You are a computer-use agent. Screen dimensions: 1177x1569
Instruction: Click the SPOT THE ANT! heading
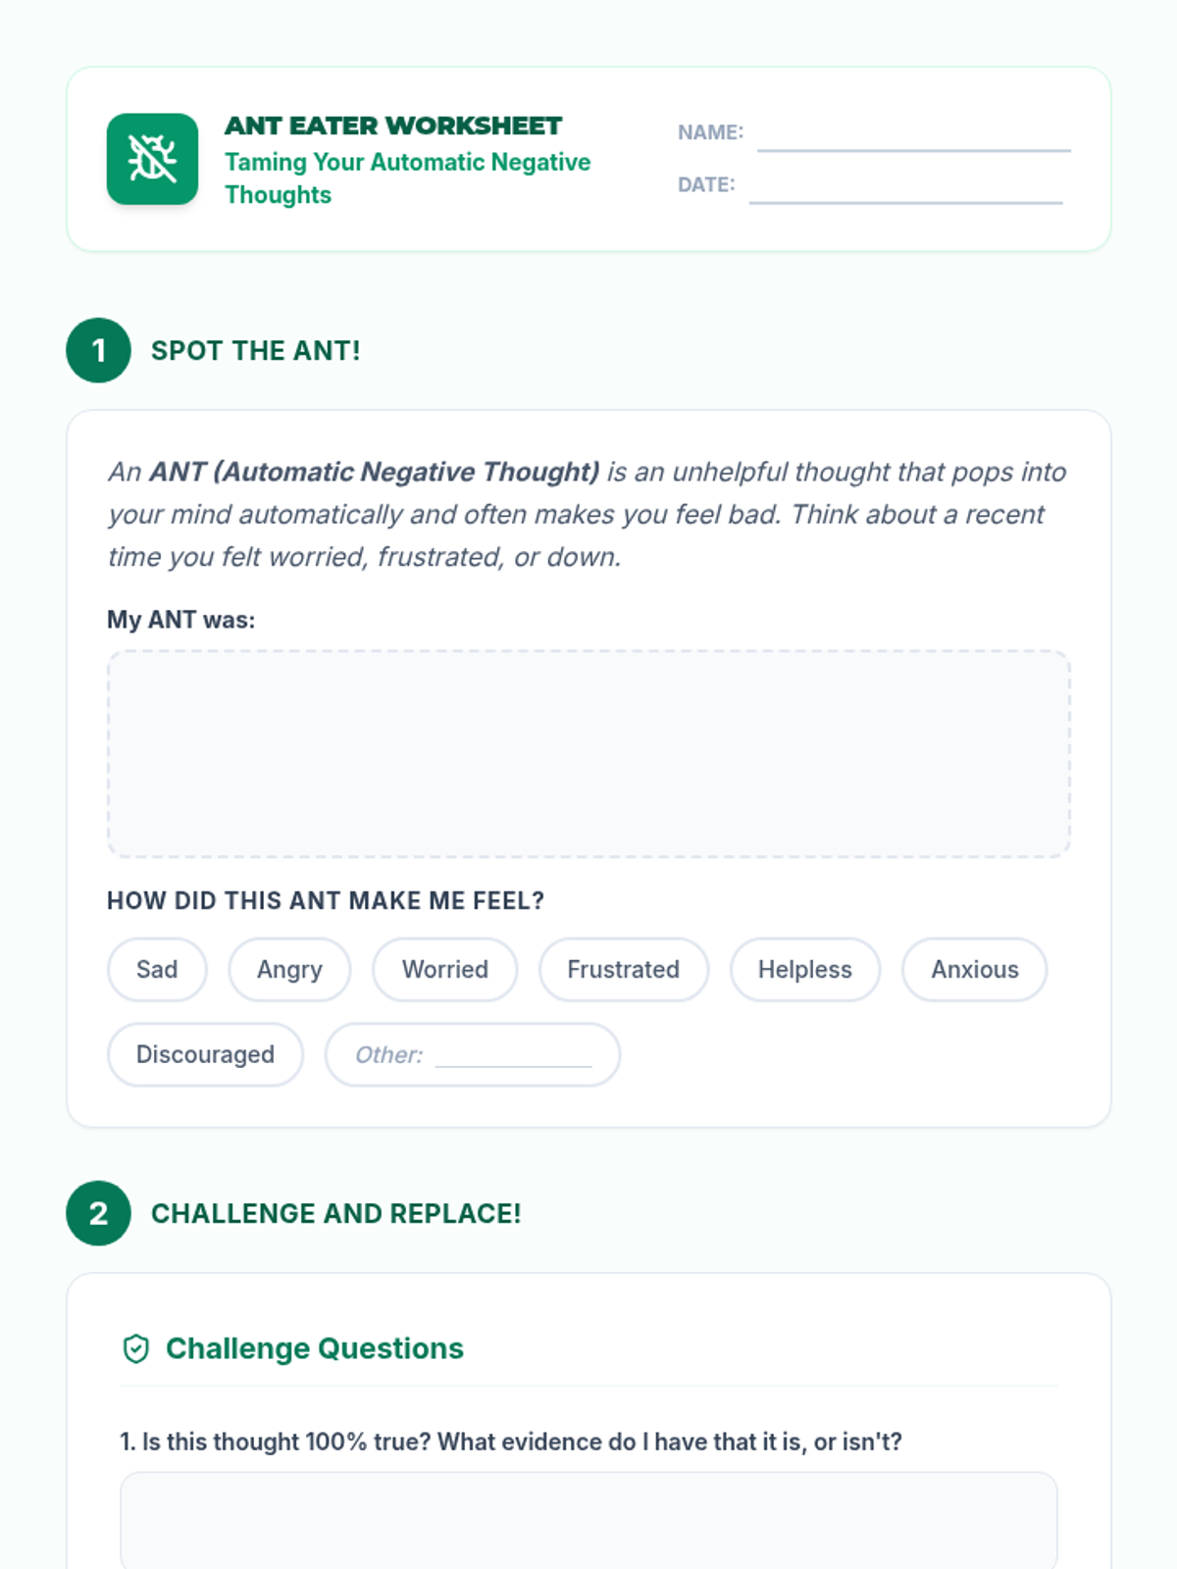[x=256, y=351]
